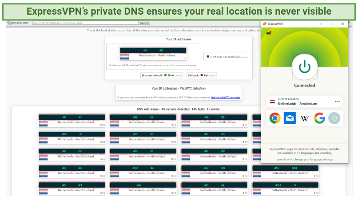Screen dimensions: 358x200
Task: Dismiss the detected IP address card with its x
Action: click(x=185, y=59)
